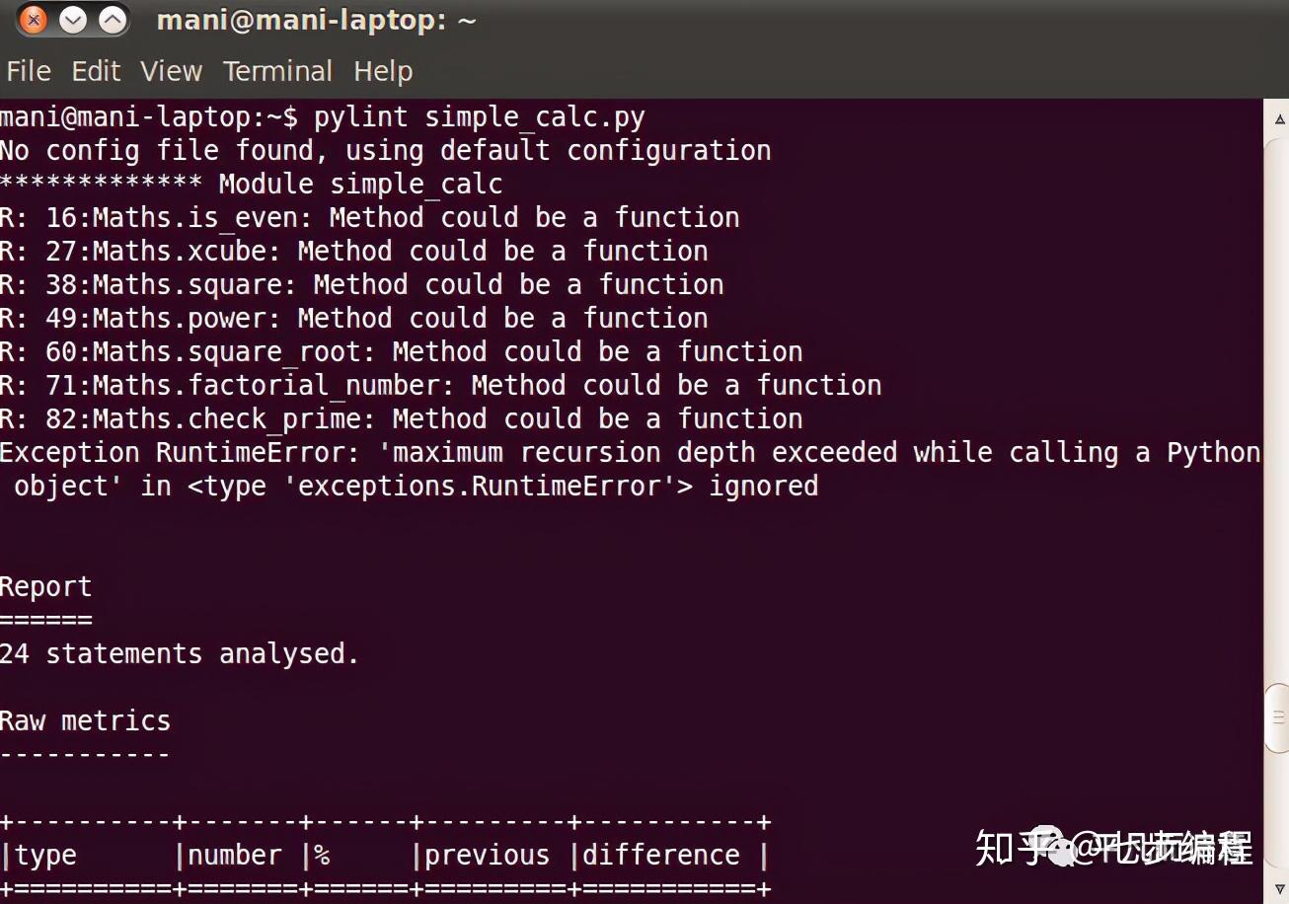Viewport: 1289px width, 904px height.
Task: Click the RuntimeError exception message
Action: point(630,453)
